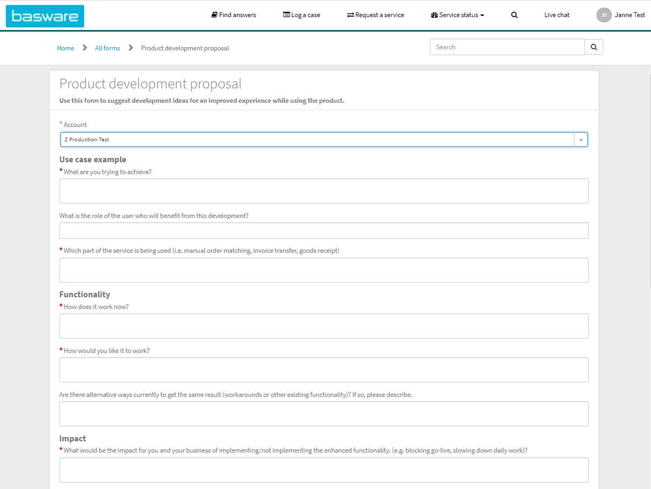Click the JT avatar icon
The width and height of the screenshot is (651, 489).
click(604, 15)
